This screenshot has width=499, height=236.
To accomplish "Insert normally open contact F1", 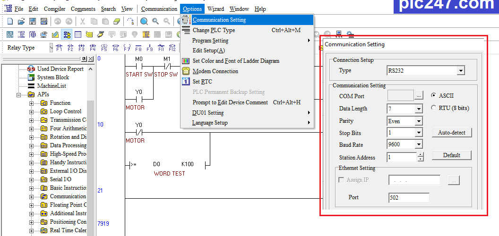I will click(59, 48).
